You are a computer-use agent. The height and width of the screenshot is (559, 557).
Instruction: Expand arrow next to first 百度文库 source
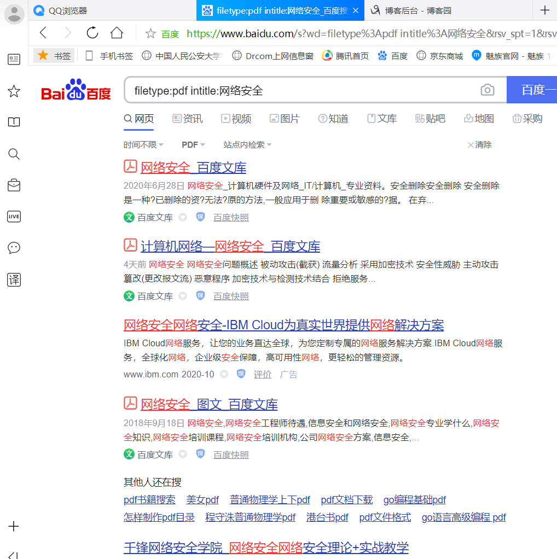tap(183, 217)
